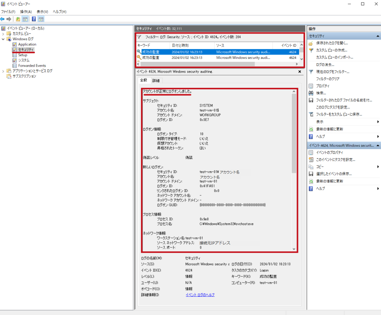
Task: Open 検索 with the binoculars icon
Action: pos(310,93)
